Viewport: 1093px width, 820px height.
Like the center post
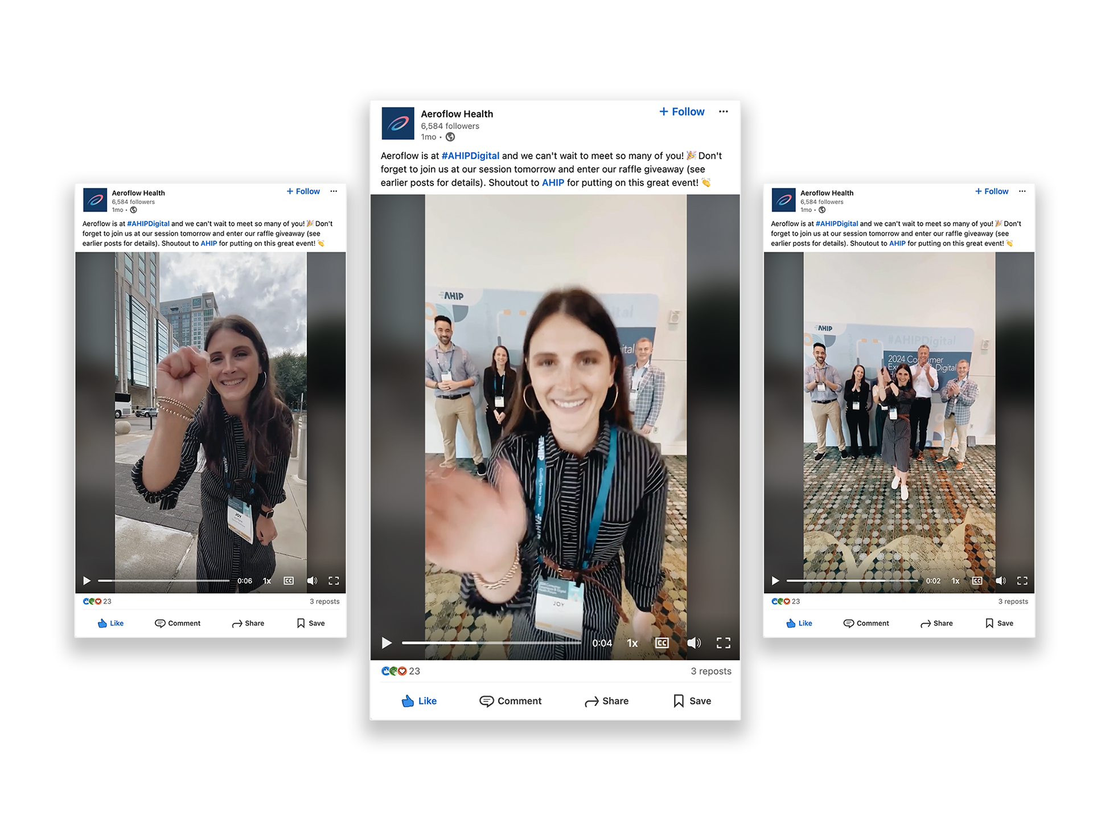(x=419, y=701)
